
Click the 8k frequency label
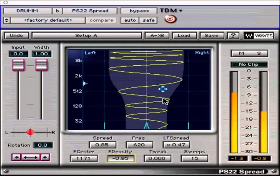(78, 61)
